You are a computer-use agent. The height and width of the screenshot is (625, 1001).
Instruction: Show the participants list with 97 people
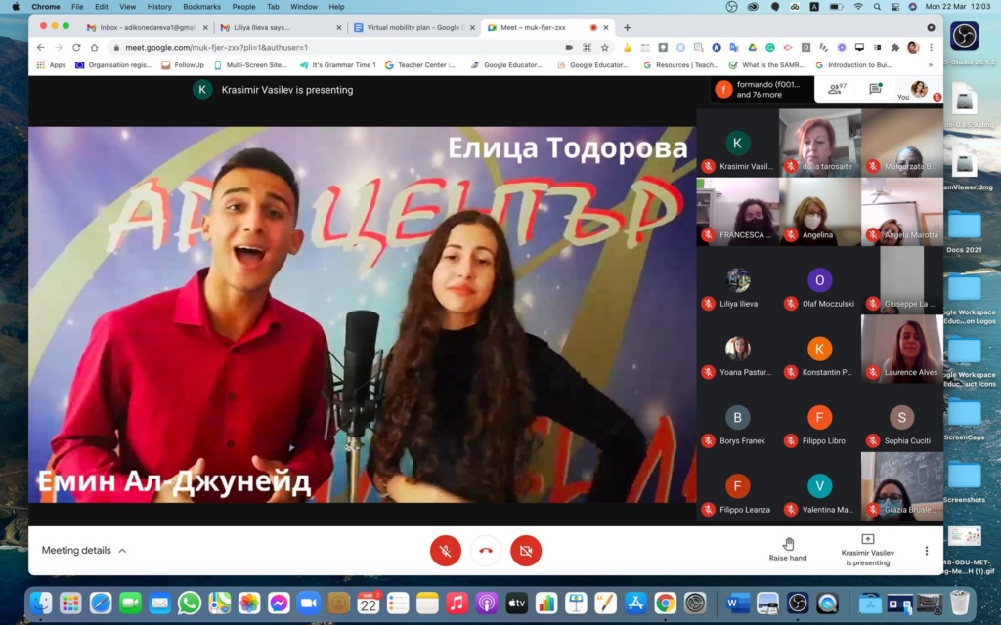[x=837, y=89]
